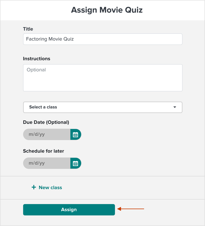Viewport: 205px width, 226px height.
Task: Open the Schedule for later calendar icon
Action: click(x=75, y=163)
